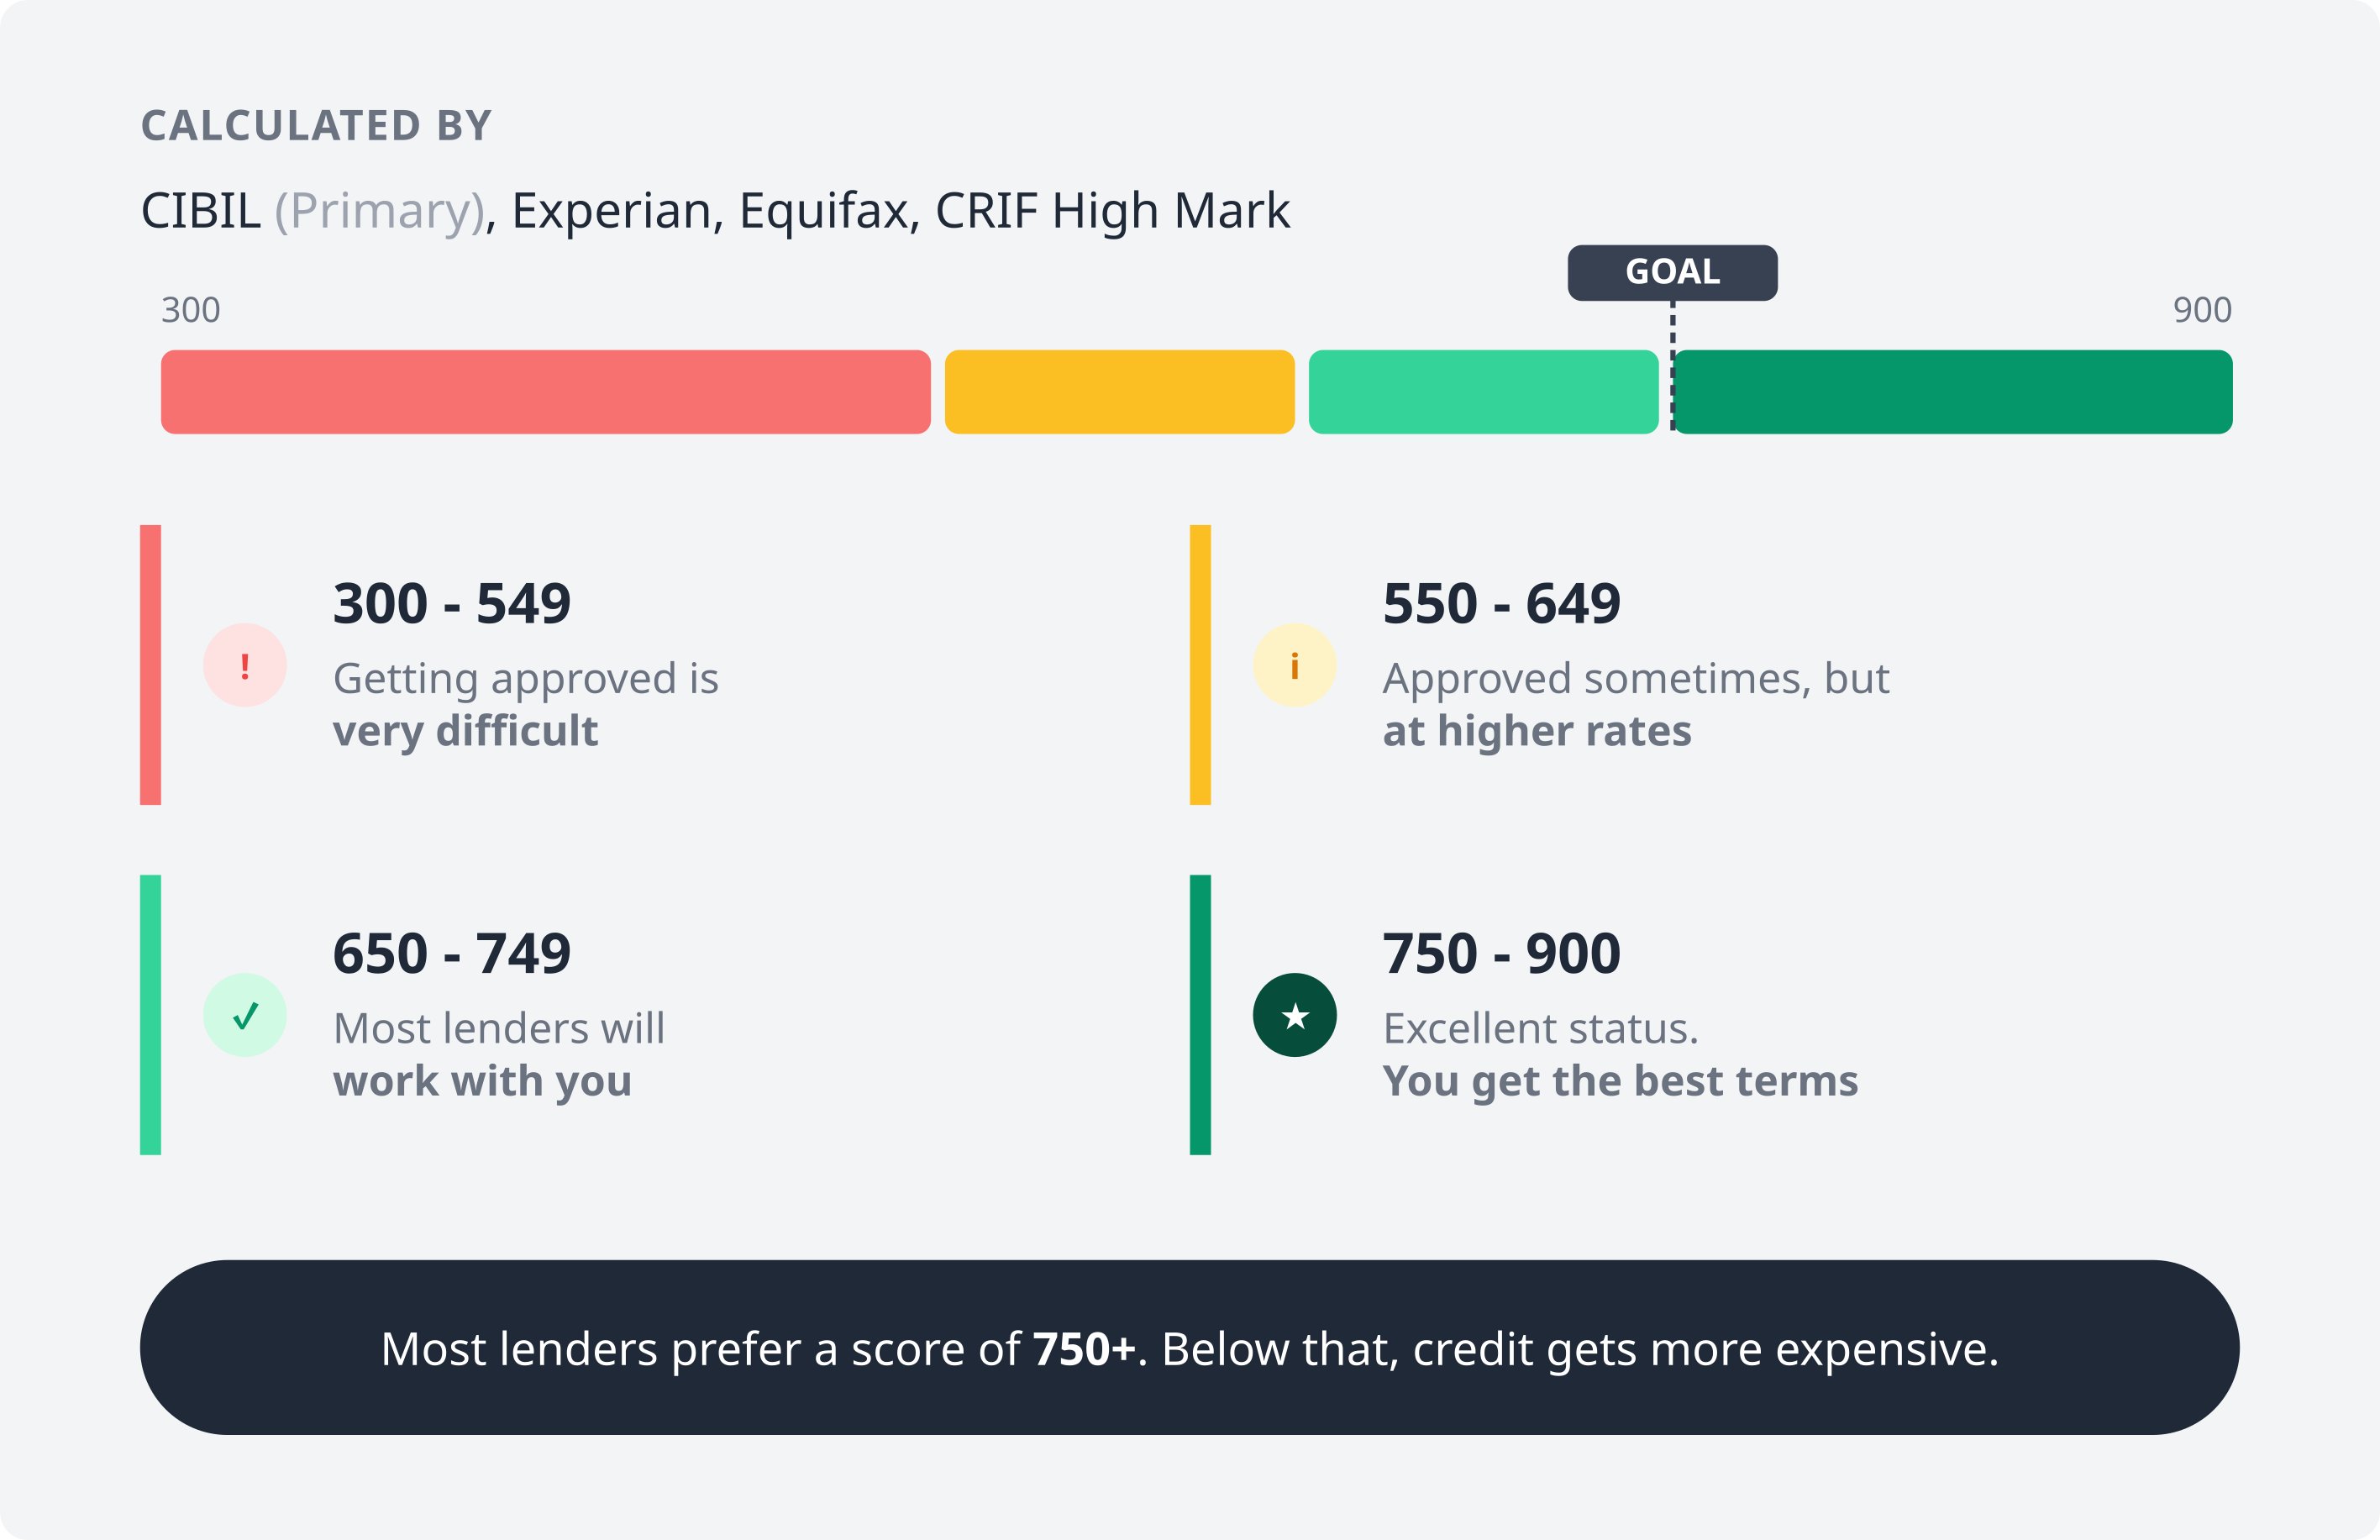Click the 550 - 649 range heading

[x=1501, y=603]
